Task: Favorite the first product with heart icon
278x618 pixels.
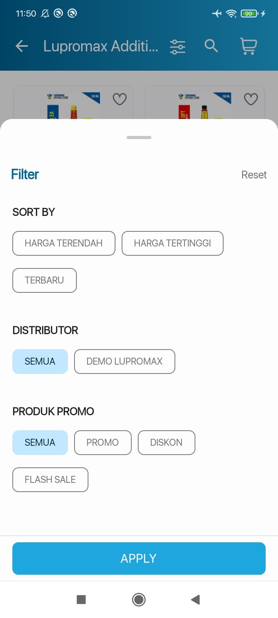Action: coord(120,99)
